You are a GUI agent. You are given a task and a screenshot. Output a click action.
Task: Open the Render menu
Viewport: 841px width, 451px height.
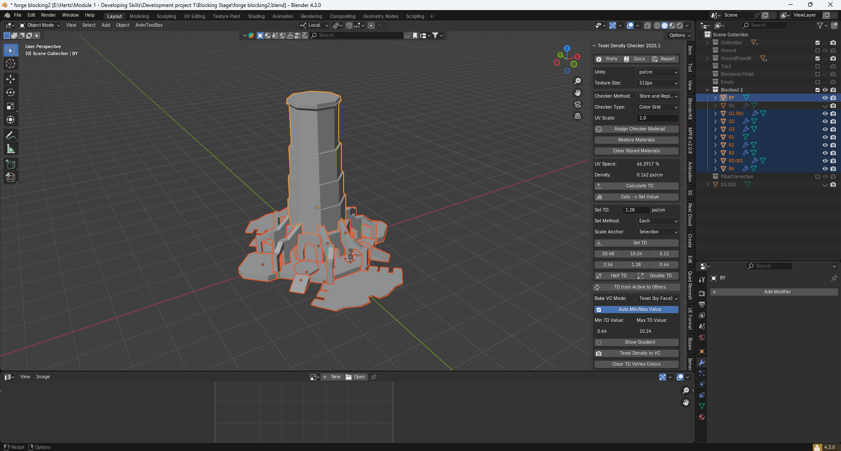pyautogui.click(x=48, y=15)
